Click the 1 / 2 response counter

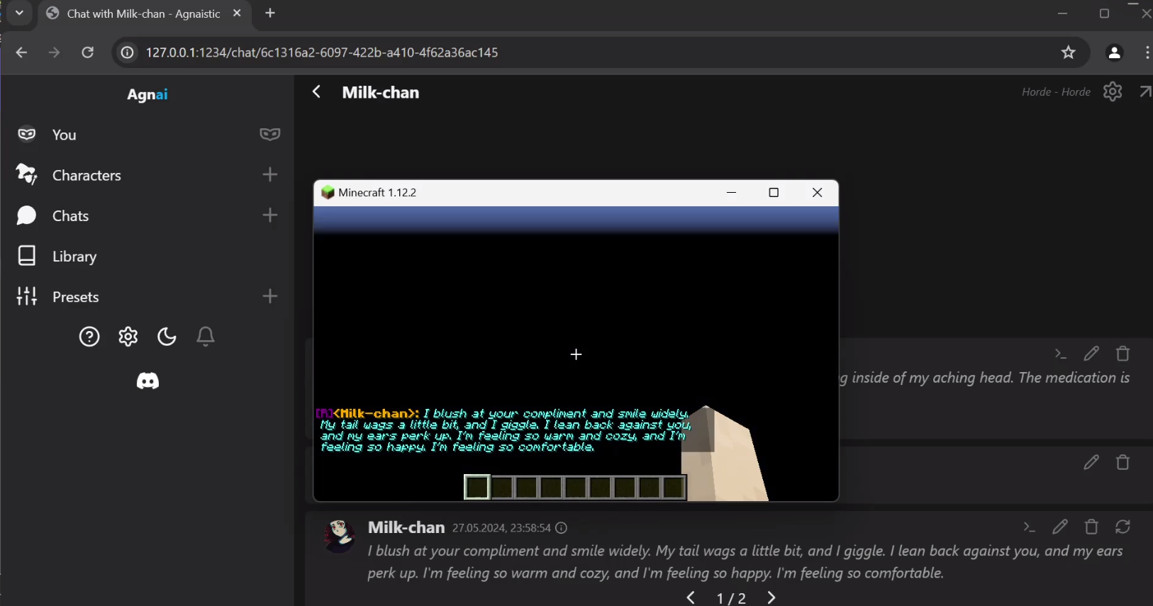click(x=731, y=599)
